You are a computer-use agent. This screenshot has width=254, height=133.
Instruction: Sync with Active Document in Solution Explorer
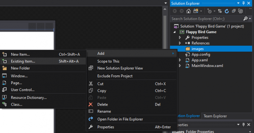coord(220,11)
